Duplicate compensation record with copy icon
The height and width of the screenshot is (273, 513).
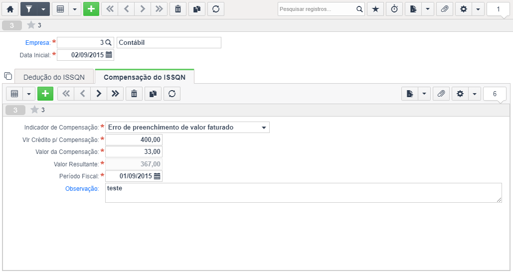153,94
